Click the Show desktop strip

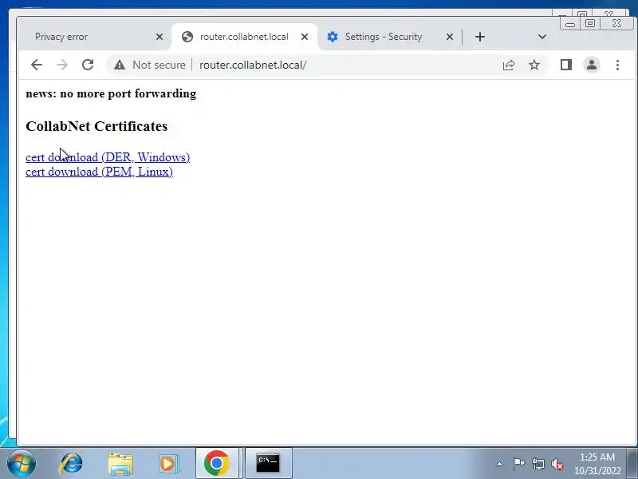coord(632,463)
